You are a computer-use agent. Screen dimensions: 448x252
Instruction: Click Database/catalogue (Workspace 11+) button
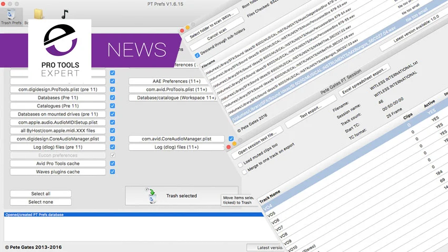pos(173,98)
